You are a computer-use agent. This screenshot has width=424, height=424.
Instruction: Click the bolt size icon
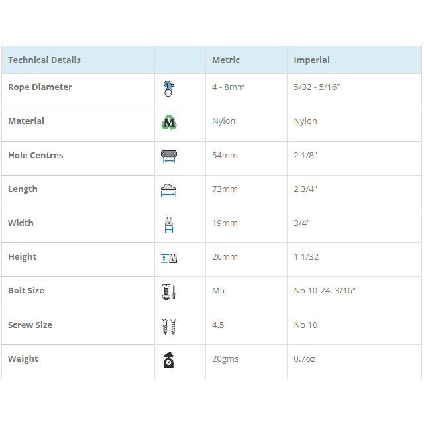(169, 291)
